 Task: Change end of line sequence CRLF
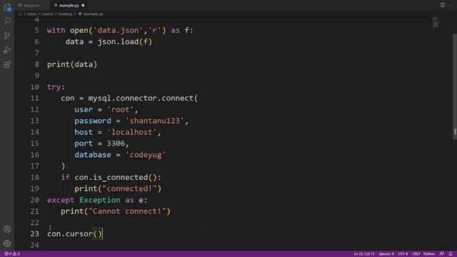pos(416,254)
